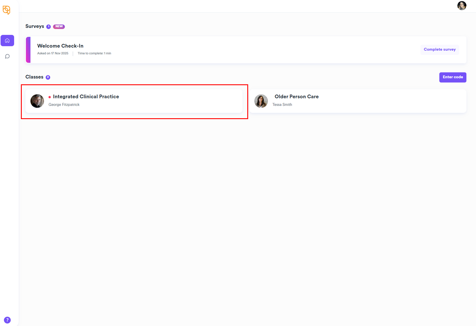Click the orange app logo
This screenshot has height=326, width=476.
coord(6,10)
